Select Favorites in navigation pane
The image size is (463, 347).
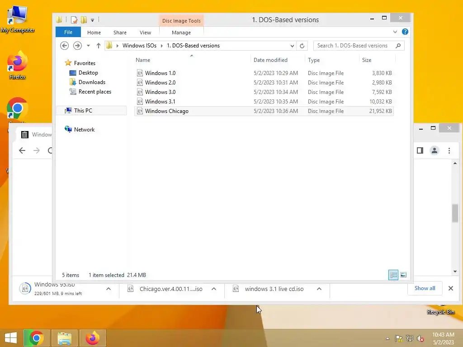click(85, 63)
